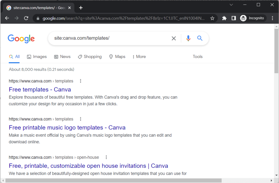Click the scroll left arrow
The height and width of the screenshot is (183, 279).
(3, 181)
